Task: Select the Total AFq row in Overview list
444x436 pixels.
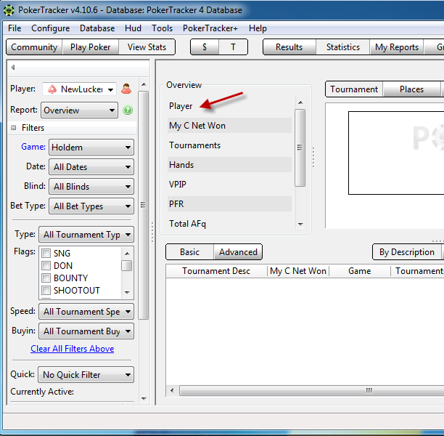Action: click(x=229, y=224)
